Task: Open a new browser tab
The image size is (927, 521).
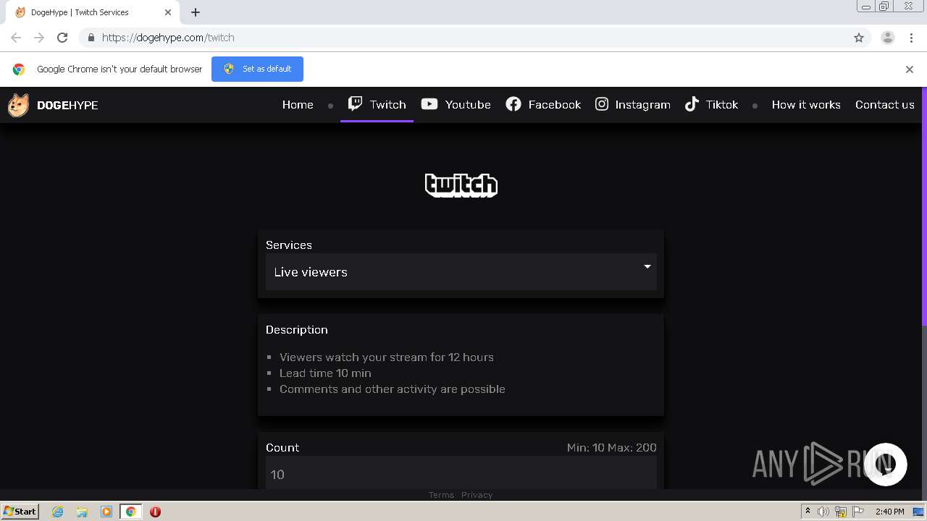Action: click(196, 12)
